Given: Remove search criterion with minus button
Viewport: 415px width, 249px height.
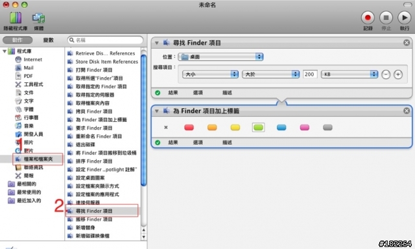Looking at the screenshot, I should coord(386,75).
